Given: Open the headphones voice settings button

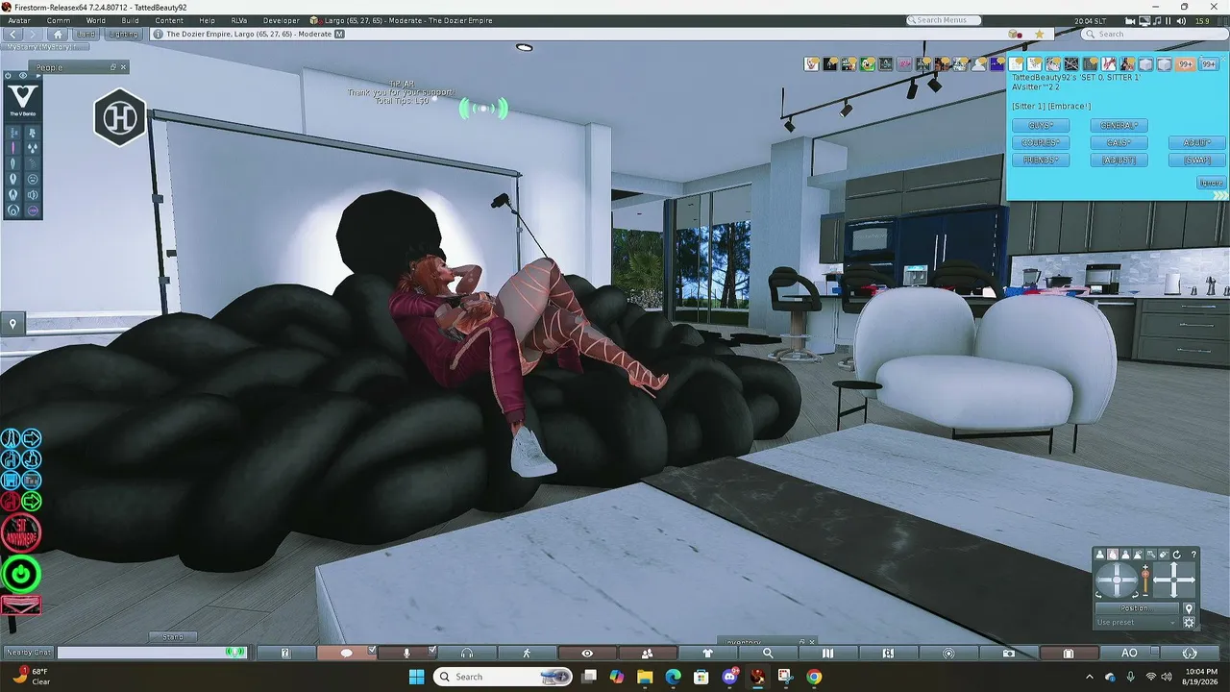Looking at the screenshot, I should (x=467, y=654).
